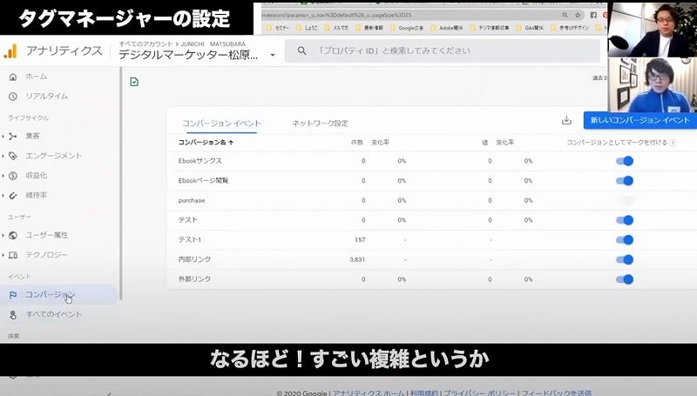Click the 外部リンク conversion name
This screenshot has width=697, height=396.
[194, 279]
